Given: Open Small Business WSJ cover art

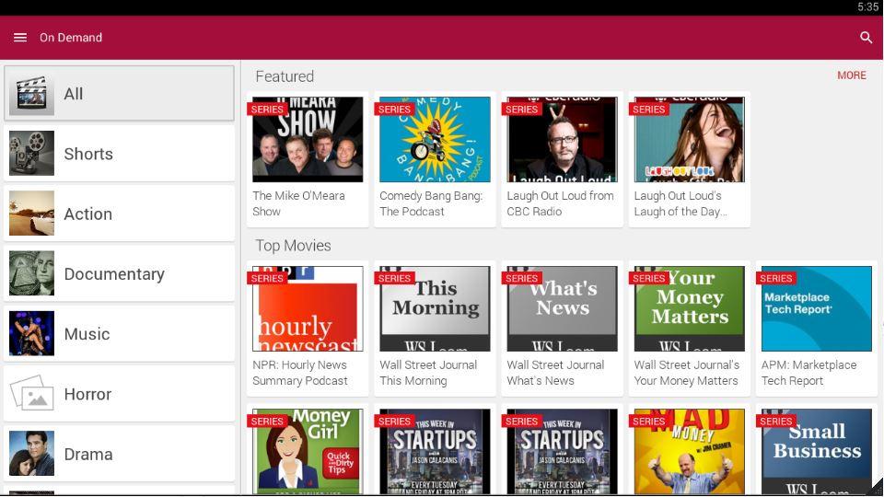Looking at the screenshot, I should [x=817, y=451].
